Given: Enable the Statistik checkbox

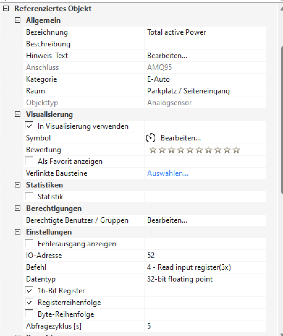Looking at the screenshot, I should [x=29, y=196].
